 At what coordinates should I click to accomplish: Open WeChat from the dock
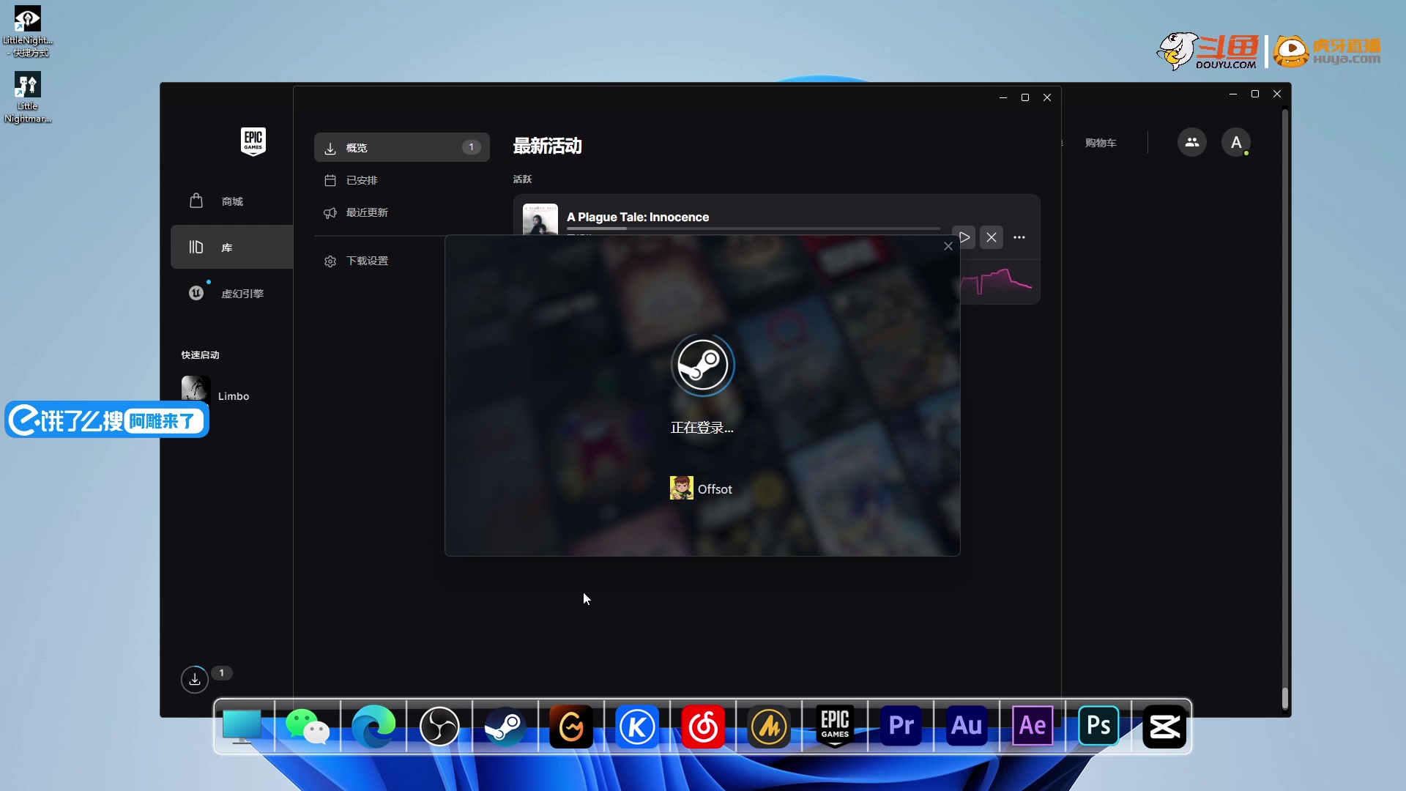click(308, 727)
